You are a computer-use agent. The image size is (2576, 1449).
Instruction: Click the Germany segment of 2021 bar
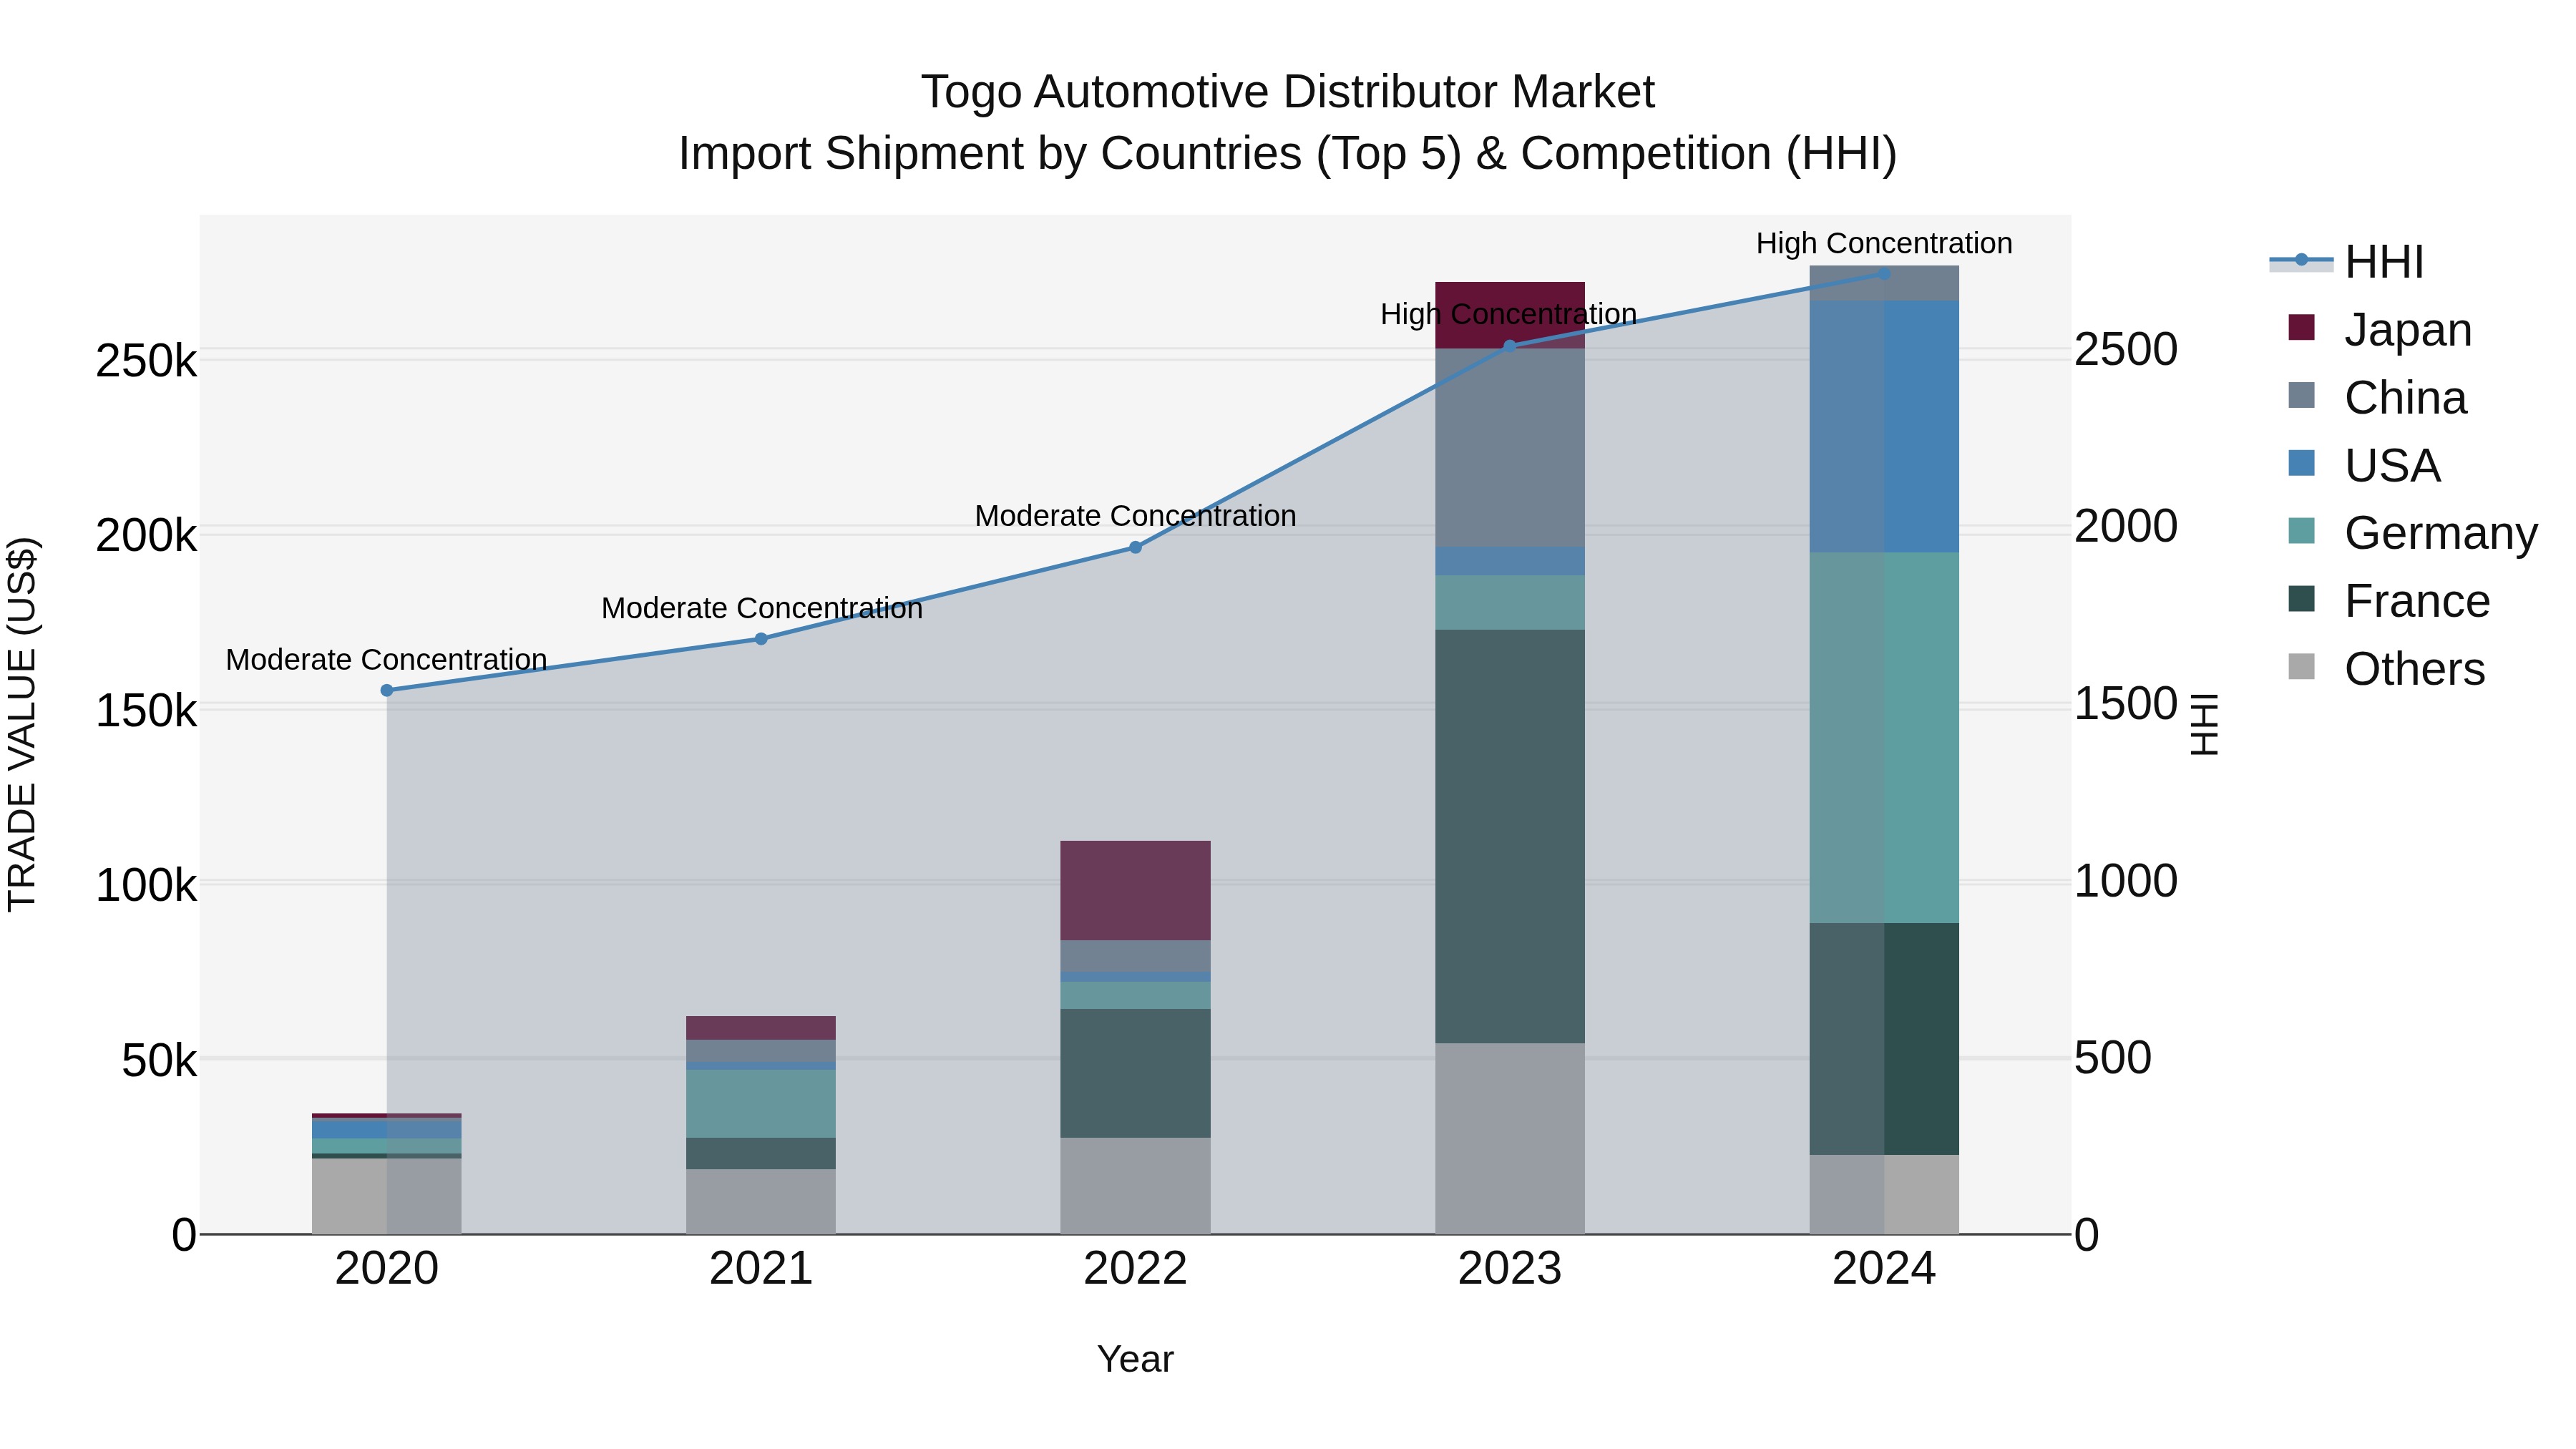click(x=761, y=1104)
